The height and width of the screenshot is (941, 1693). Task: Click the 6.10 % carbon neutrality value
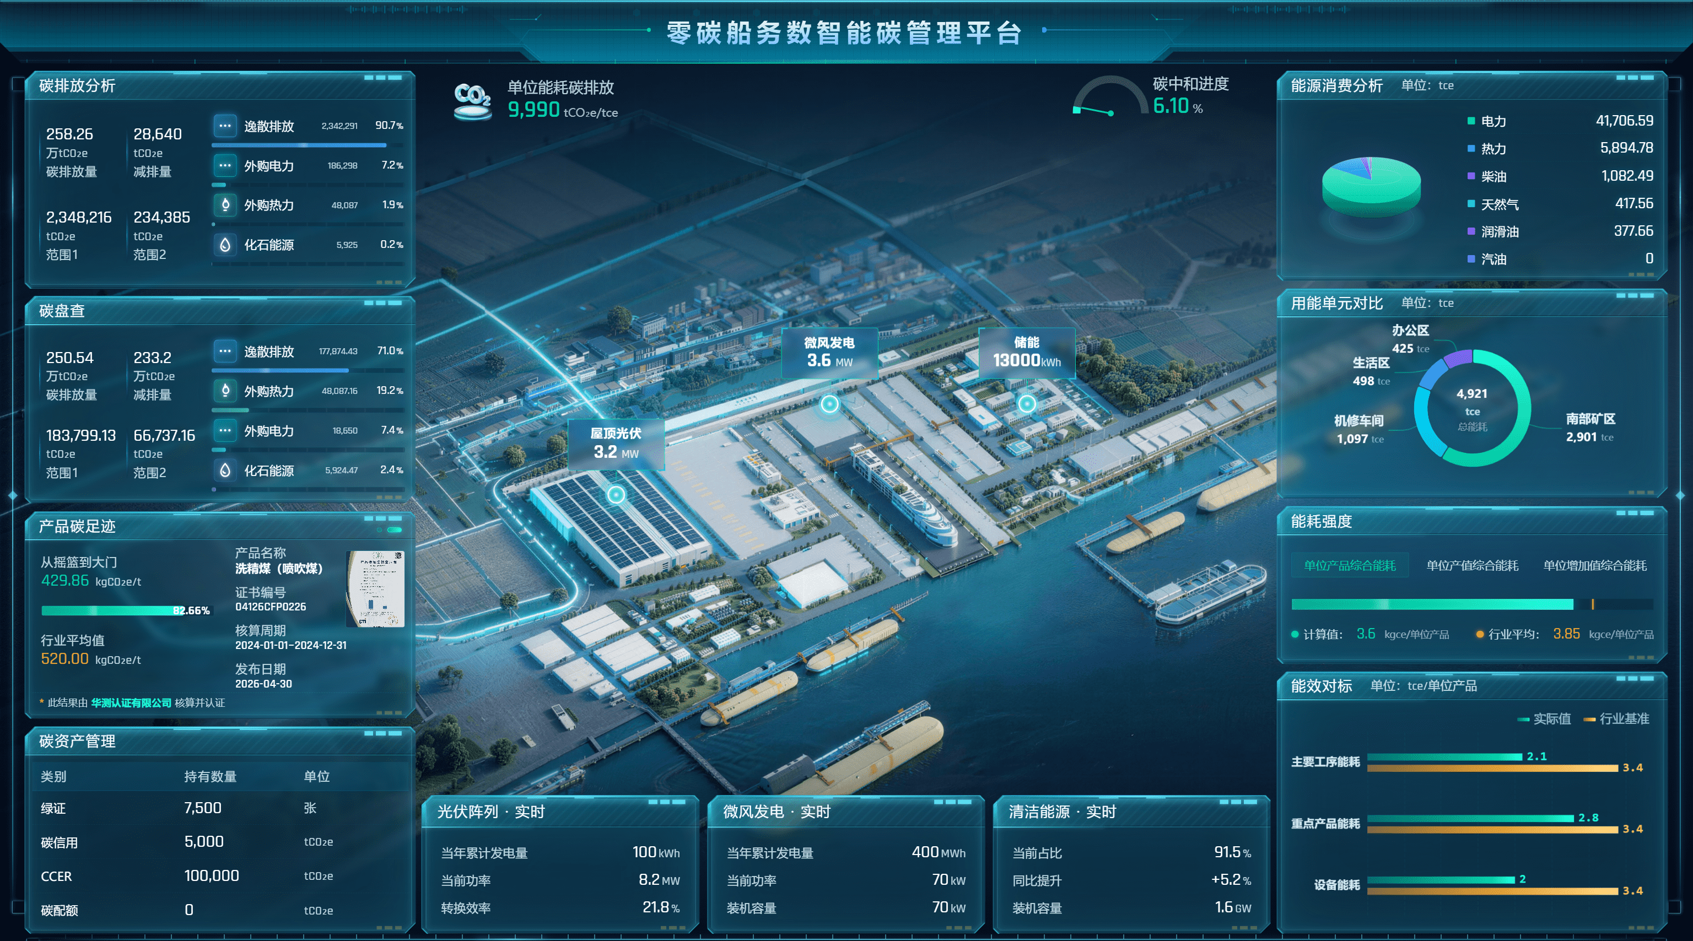point(1178,106)
